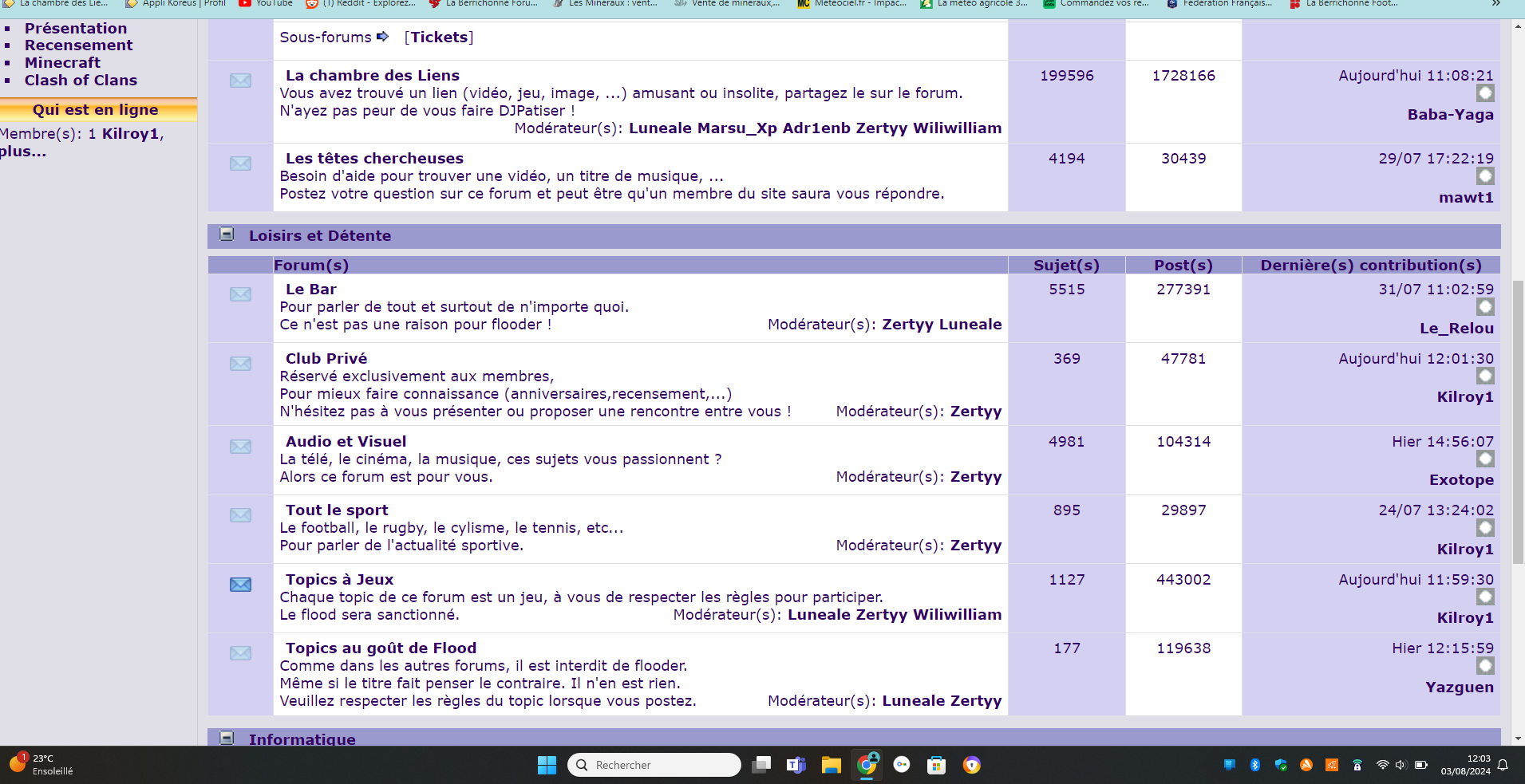This screenshot has height=784, width=1525.
Task: Click the last-post icon in the Club Privé row
Action: (x=1484, y=376)
